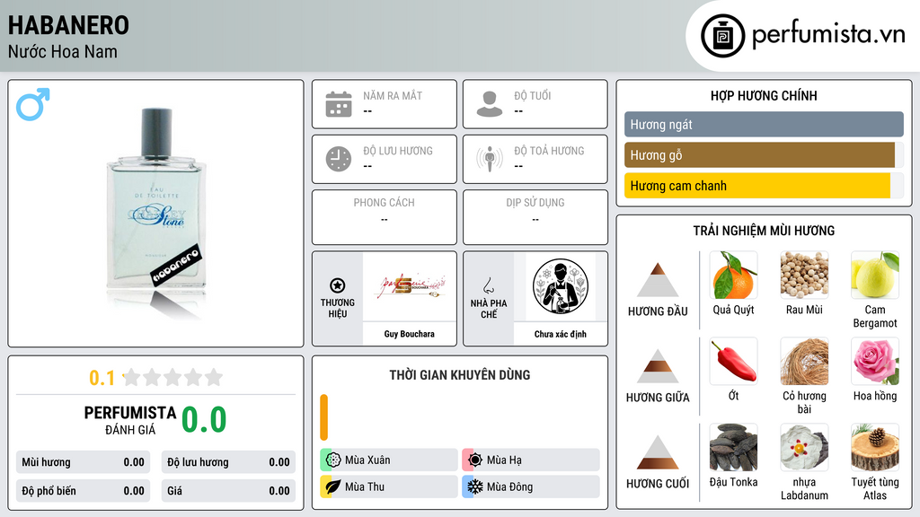Click the nose icon above Nhà pha chế

tap(488, 286)
